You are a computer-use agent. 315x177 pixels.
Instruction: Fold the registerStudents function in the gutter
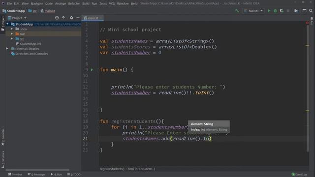point(99,121)
